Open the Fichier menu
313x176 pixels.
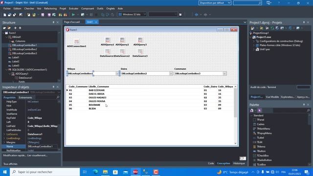(x=7, y=9)
